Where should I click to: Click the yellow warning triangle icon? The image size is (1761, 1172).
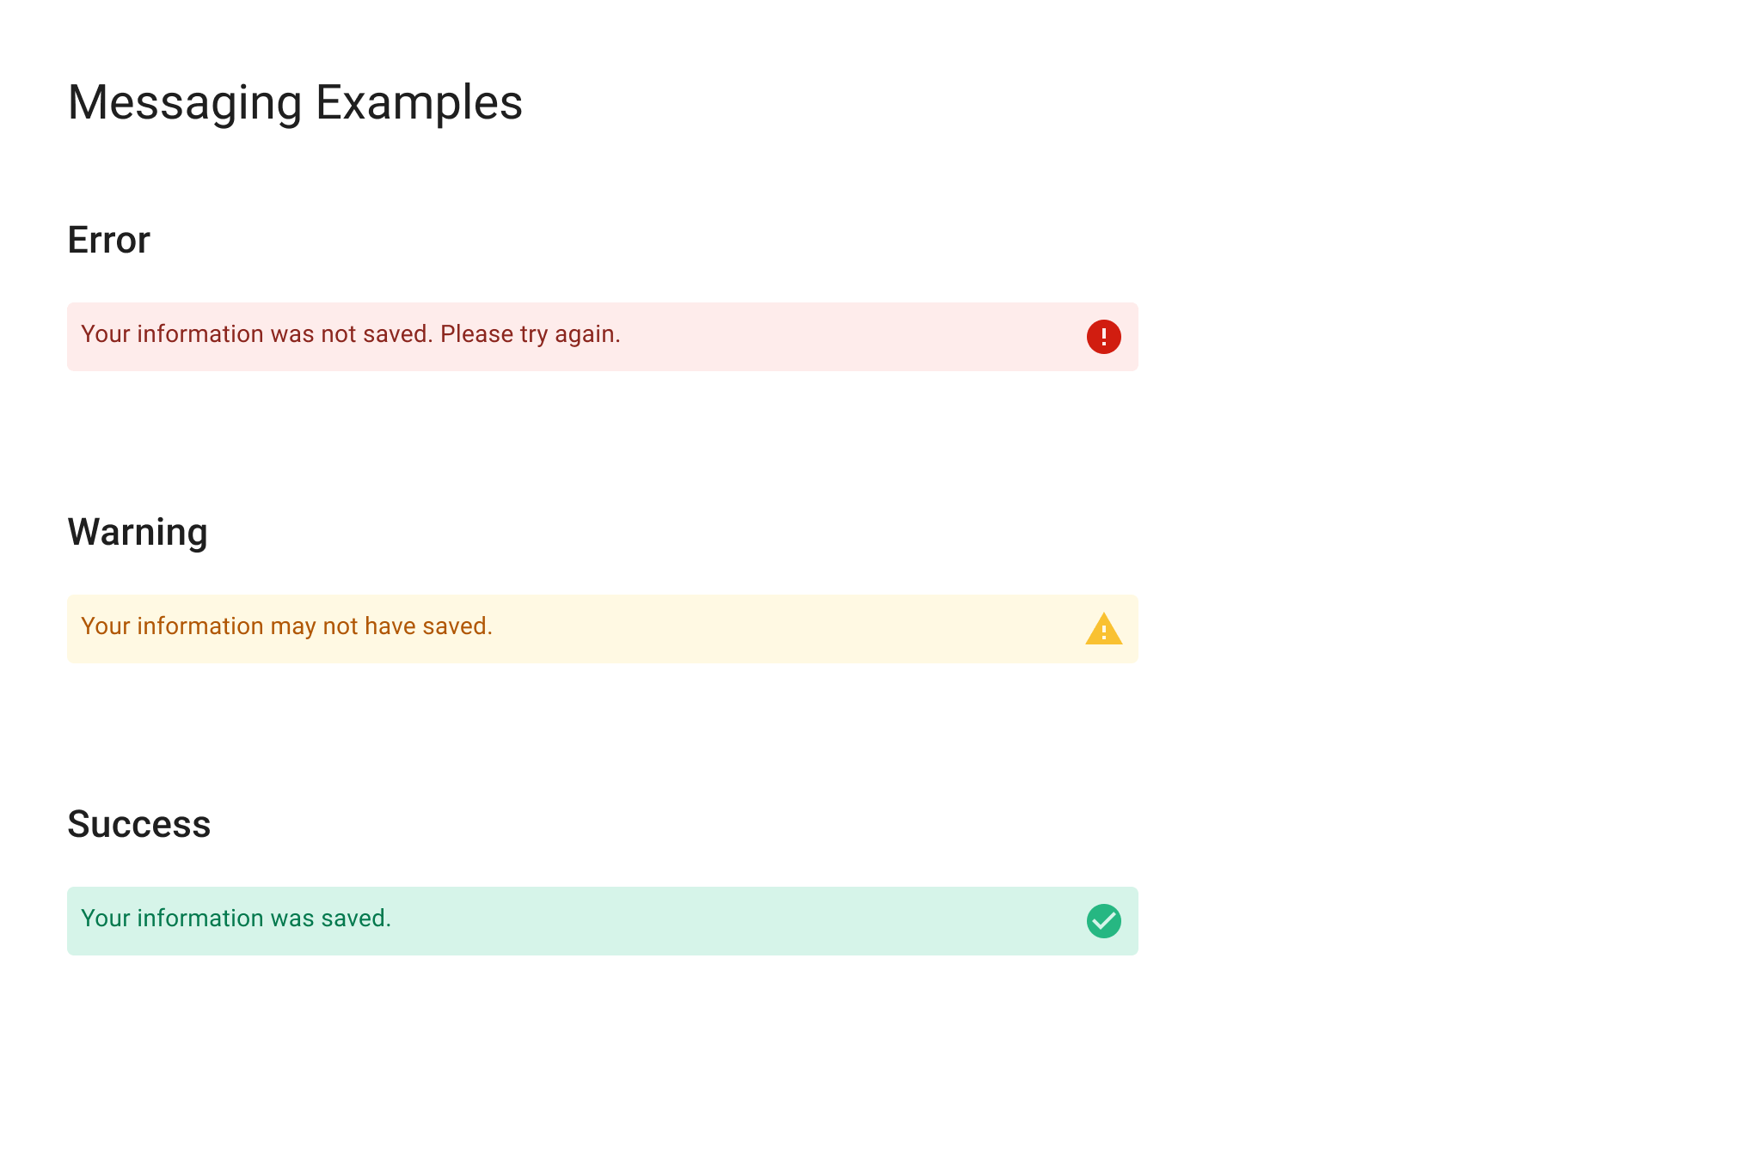pos(1103,630)
